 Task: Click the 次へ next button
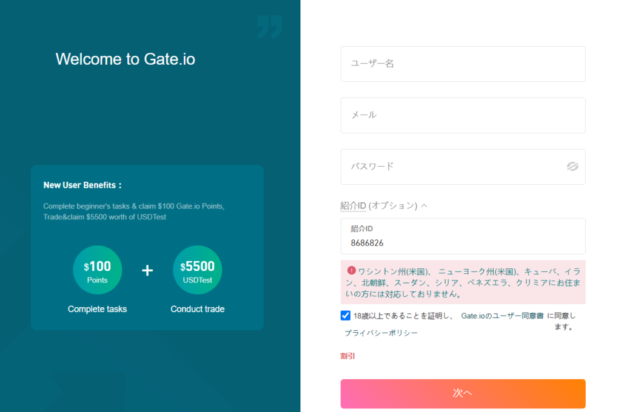pyautogui.click(x=463, y=394)
